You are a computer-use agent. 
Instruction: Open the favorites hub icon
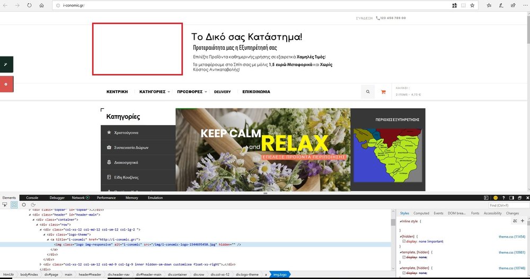489,5
